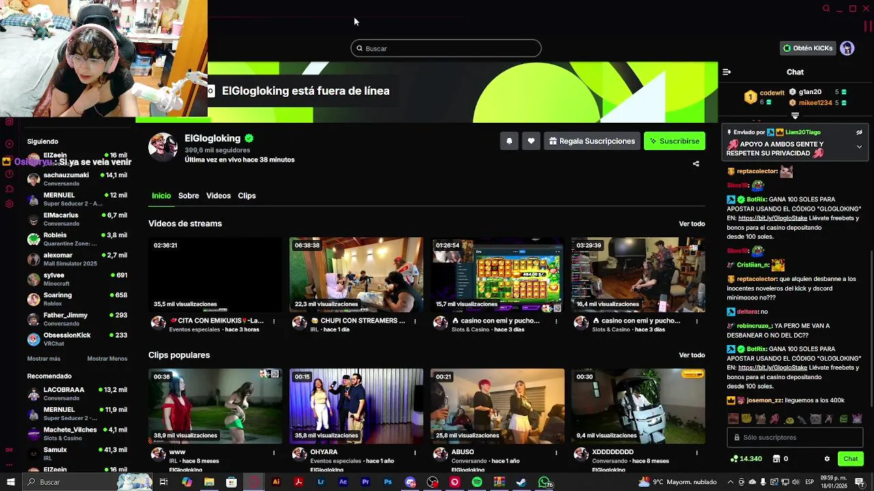Click the green Chat send button
This screenshot has height=491, width=874.
[850, 459]
